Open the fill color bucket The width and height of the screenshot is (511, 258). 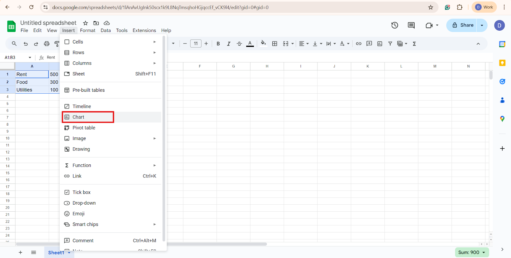click(263, 43)
